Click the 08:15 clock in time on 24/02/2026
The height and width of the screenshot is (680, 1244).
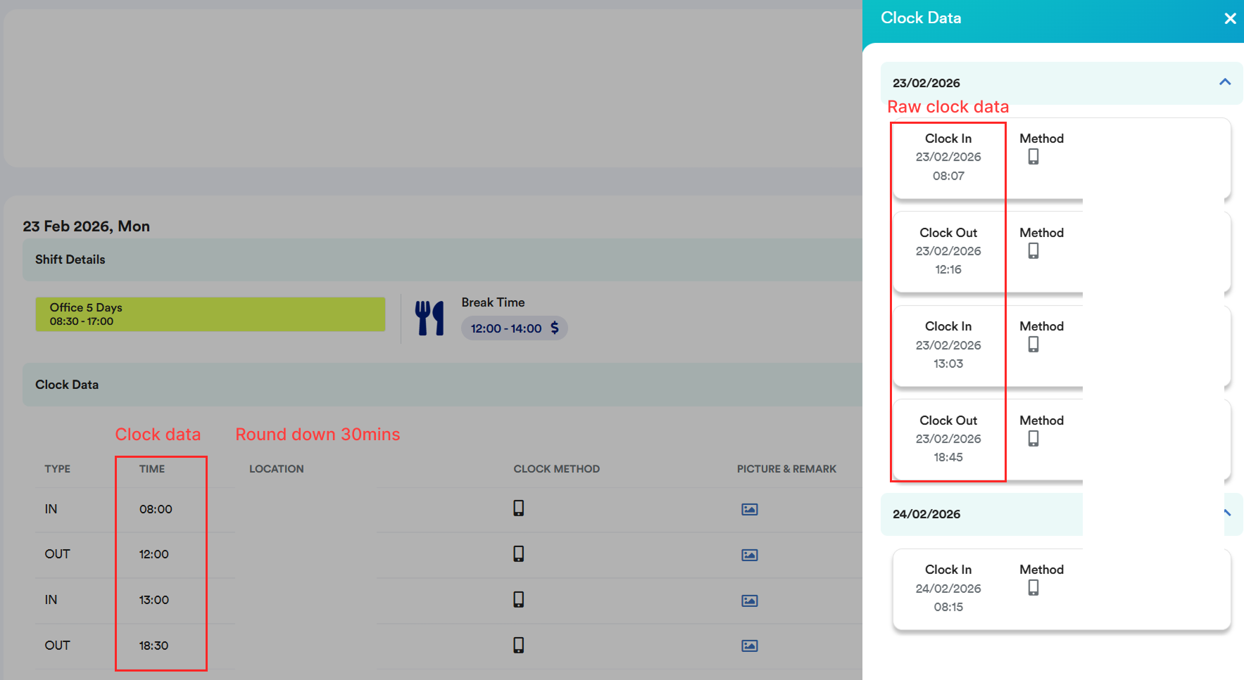coord(948,607)
